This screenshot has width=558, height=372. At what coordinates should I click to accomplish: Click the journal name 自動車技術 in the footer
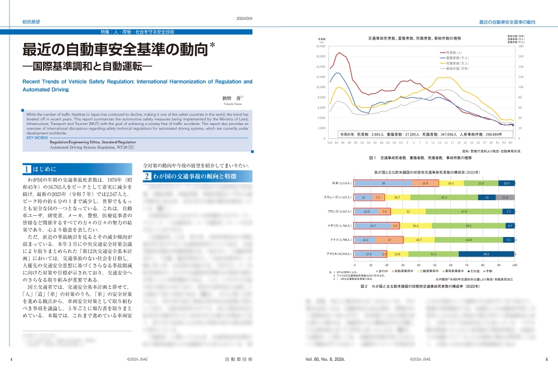[x=238, y=359]
